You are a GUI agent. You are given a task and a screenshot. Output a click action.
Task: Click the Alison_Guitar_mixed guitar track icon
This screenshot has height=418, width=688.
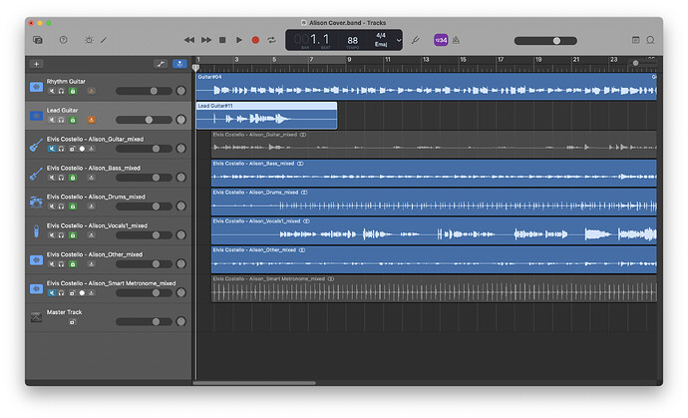37,145
